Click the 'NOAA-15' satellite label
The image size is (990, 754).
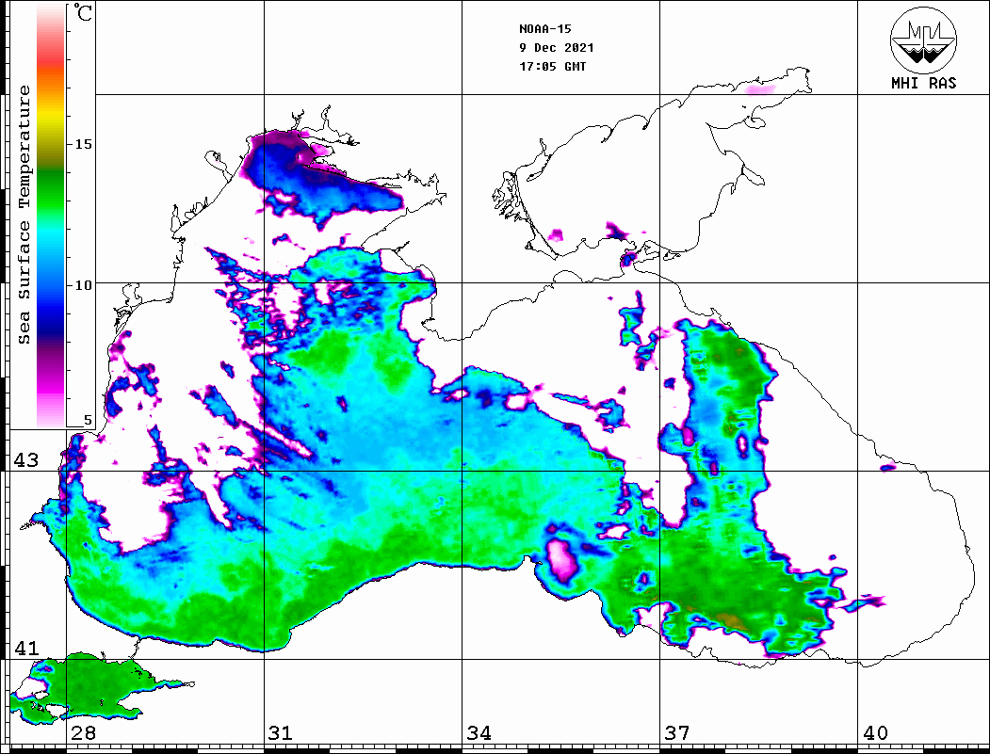(x=544, y=29)
